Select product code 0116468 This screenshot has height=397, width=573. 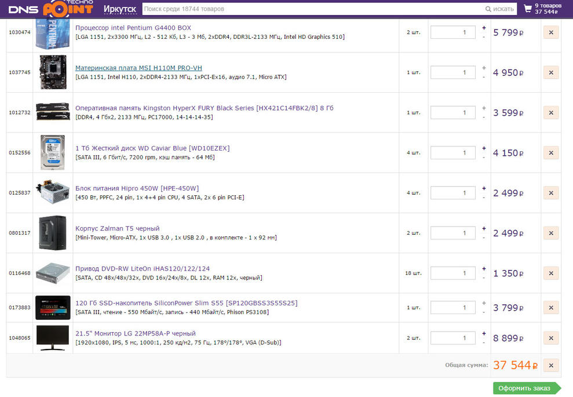(x=20, y=273)
